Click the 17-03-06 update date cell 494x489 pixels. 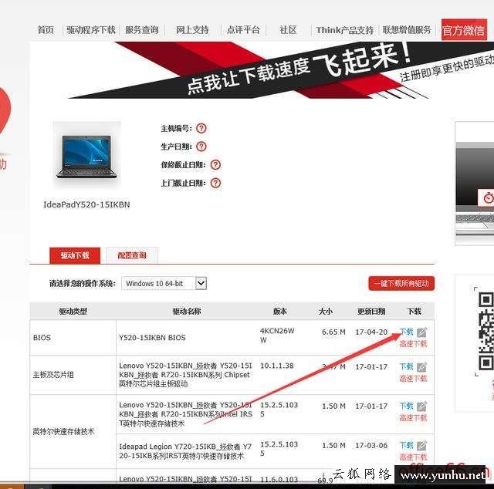[371, 446]
